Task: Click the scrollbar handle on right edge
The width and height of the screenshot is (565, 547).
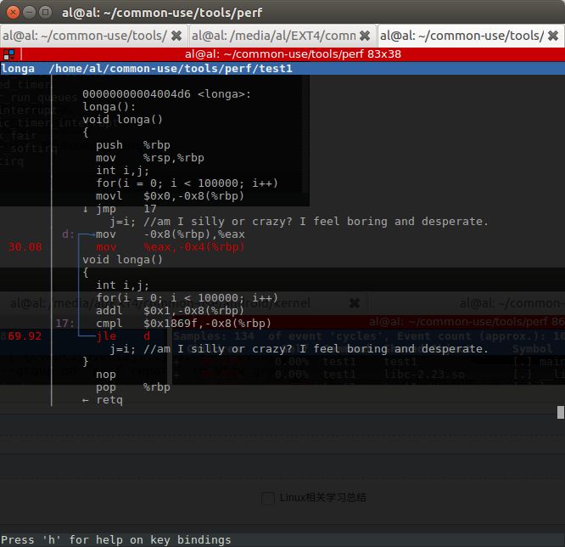Action: (x=560, y=413)
